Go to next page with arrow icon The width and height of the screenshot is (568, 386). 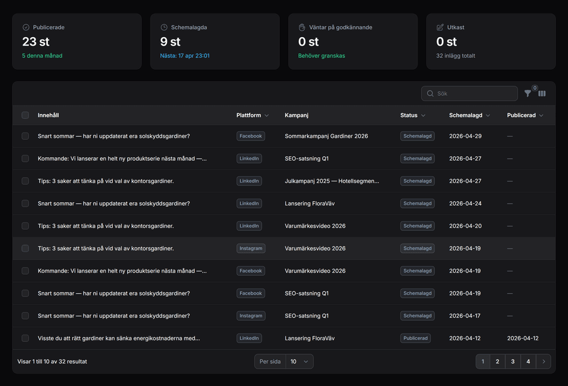point(543,361)
